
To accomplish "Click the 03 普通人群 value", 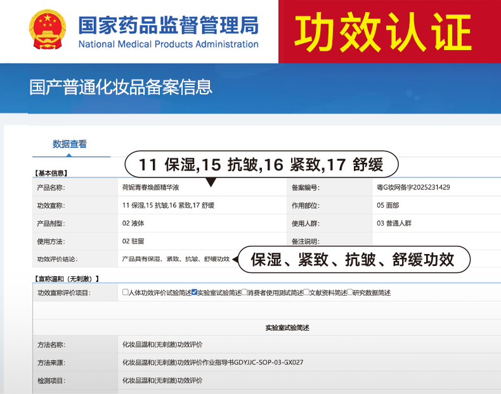I will [394, 223].
